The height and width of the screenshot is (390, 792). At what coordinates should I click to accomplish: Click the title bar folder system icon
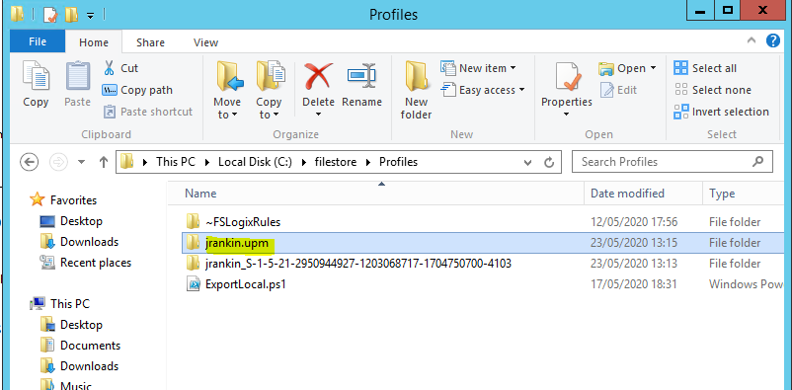point(17,14)
